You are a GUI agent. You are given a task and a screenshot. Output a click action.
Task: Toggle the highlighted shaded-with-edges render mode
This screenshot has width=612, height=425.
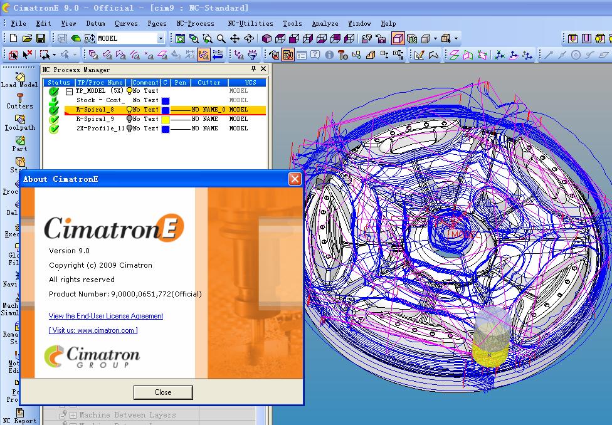pos(398,38)
